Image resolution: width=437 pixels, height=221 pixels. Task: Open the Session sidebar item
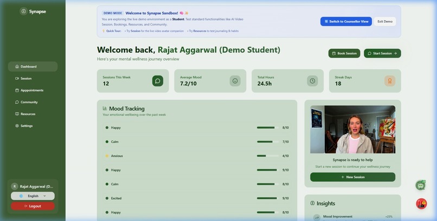[x=33, y=78]
